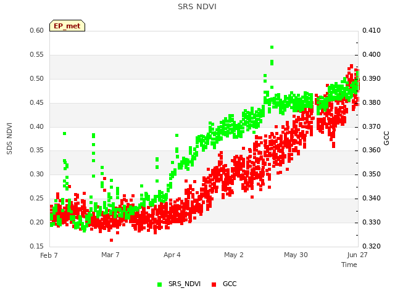Click the 0.55 left axis value
Screen dimensions: 395x296
pyautogui.click(x=36, y=55)
